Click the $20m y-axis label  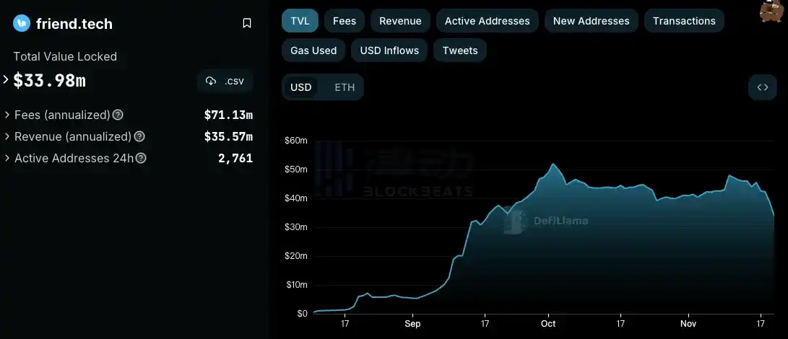point(295,256)
